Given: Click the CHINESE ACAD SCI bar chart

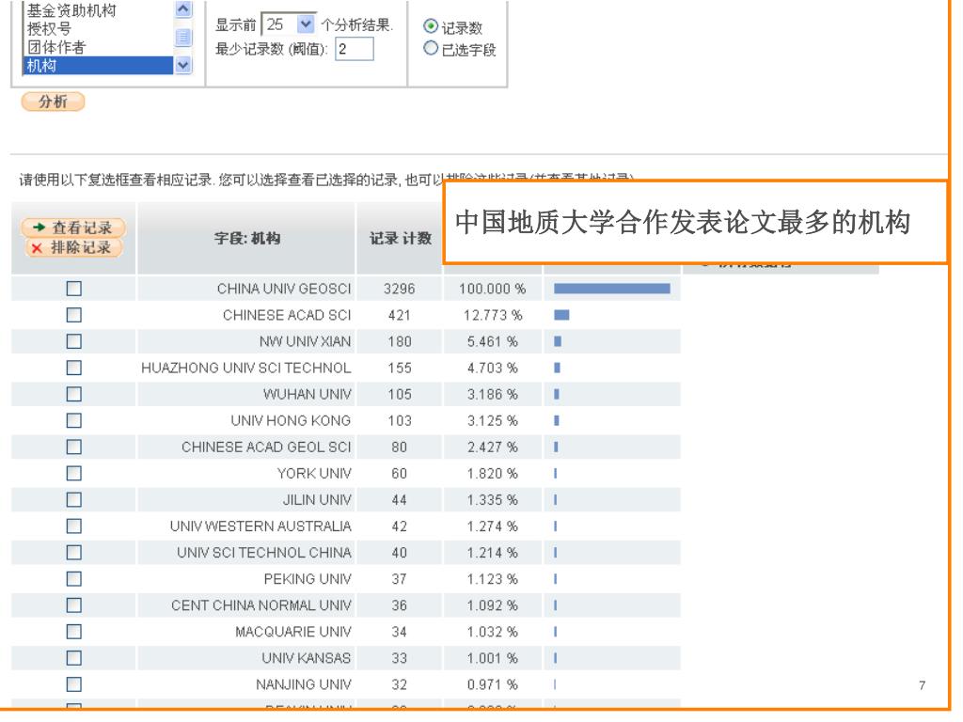Looking at the screenshot, I should click(x=561, y=315).
